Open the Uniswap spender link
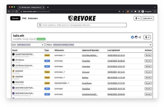164x107 pixels. point(86,72)
